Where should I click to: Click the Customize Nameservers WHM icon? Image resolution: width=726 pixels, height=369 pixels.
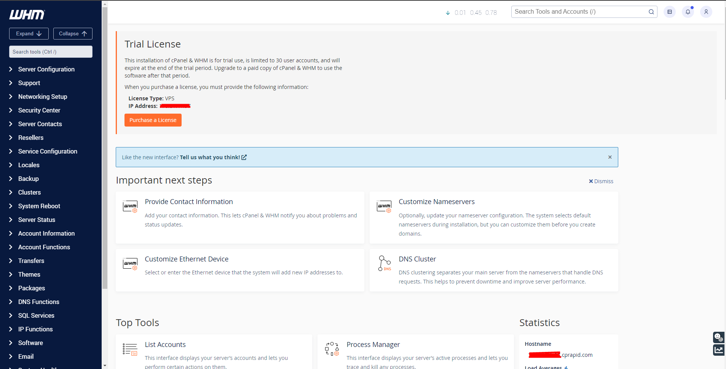pos(384,207)
